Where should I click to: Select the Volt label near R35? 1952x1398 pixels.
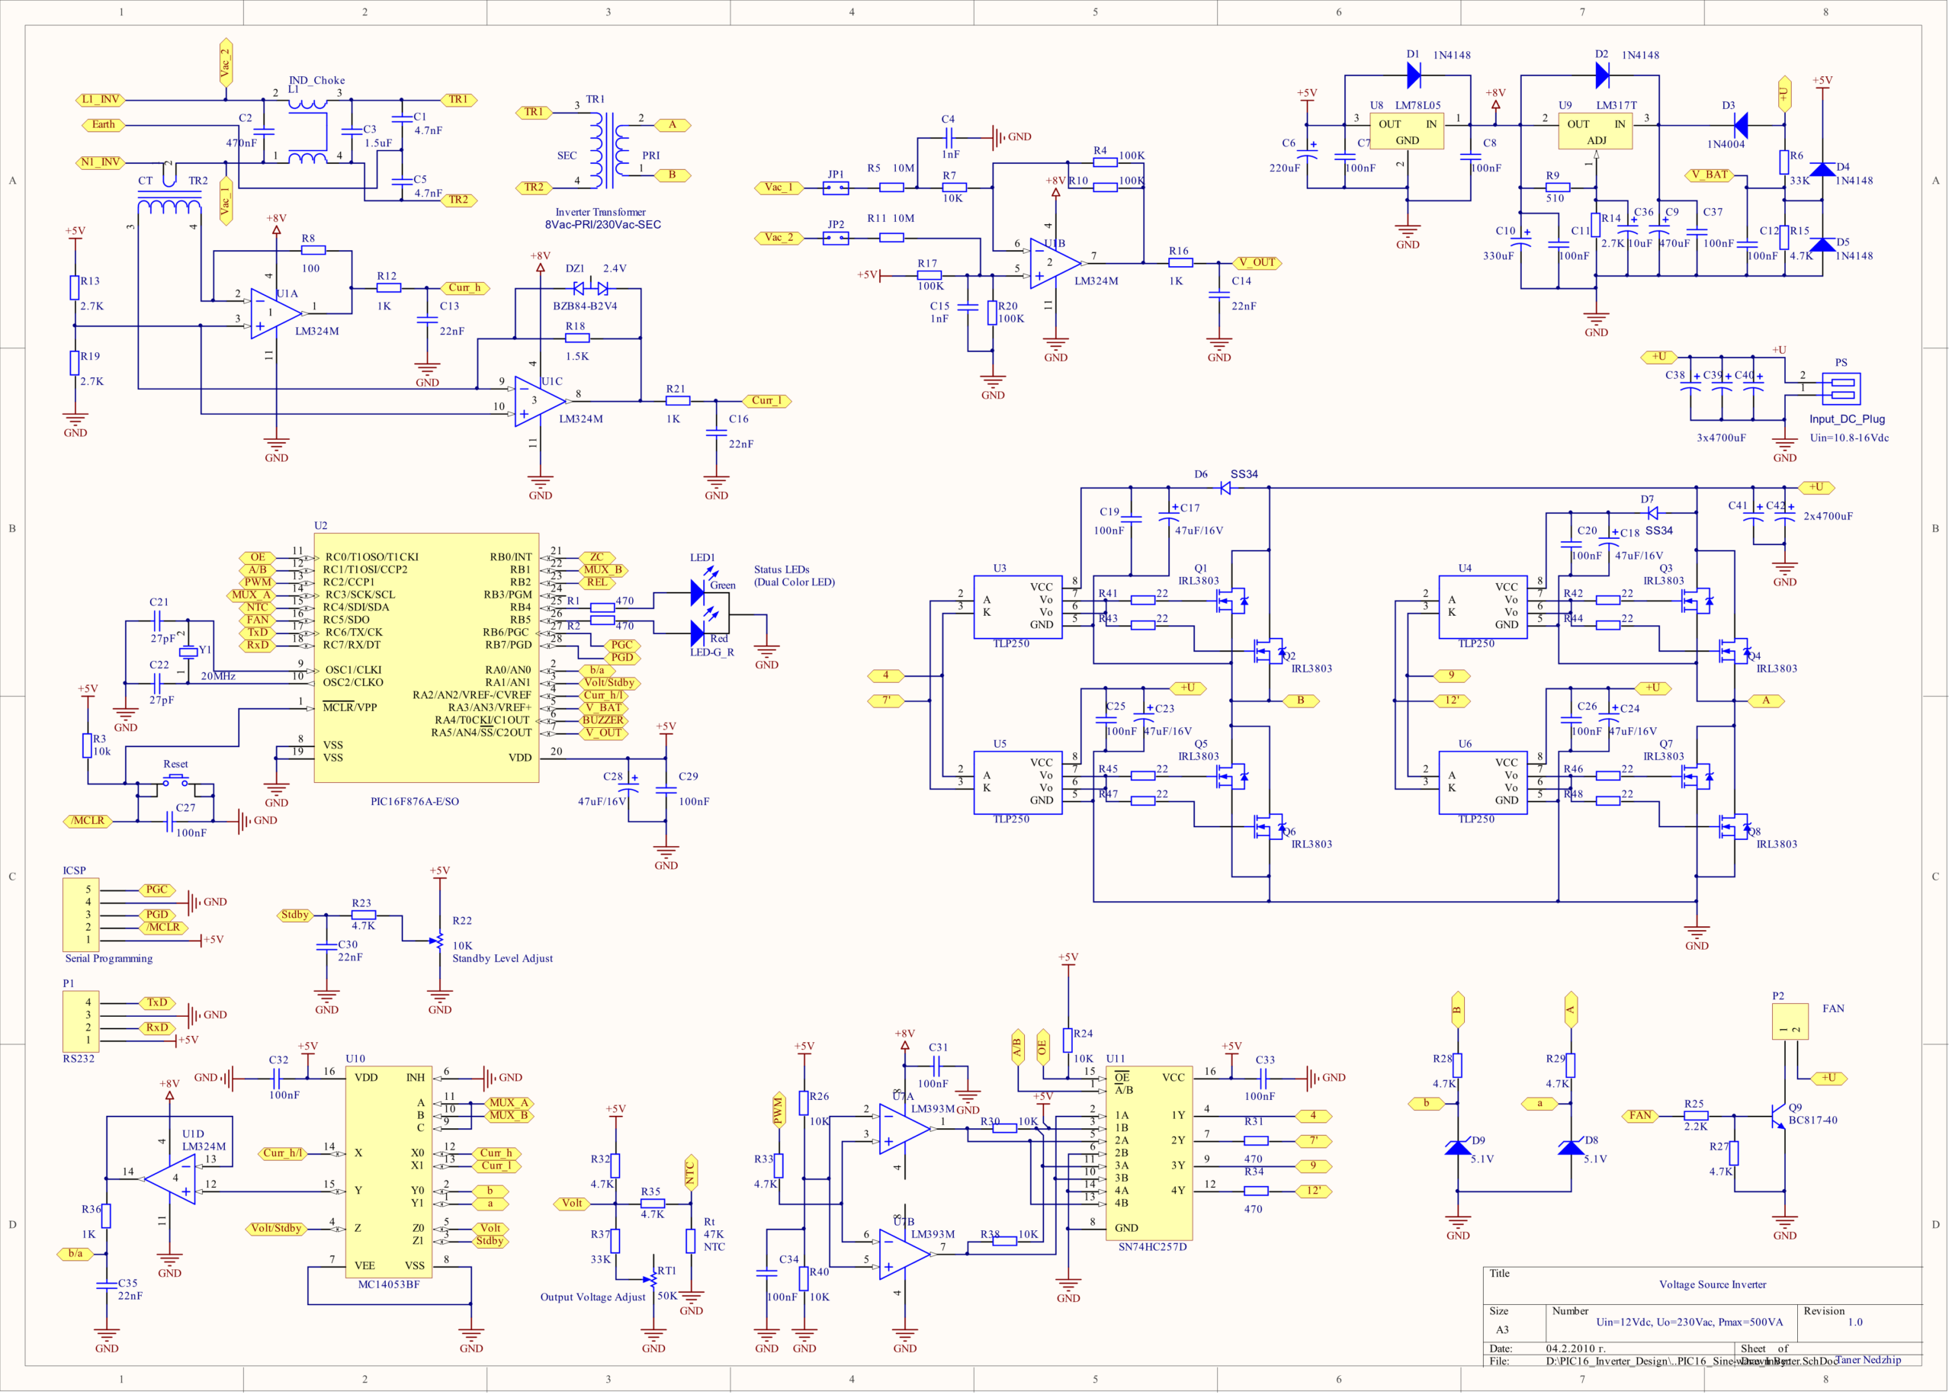tap(573, 1204)
